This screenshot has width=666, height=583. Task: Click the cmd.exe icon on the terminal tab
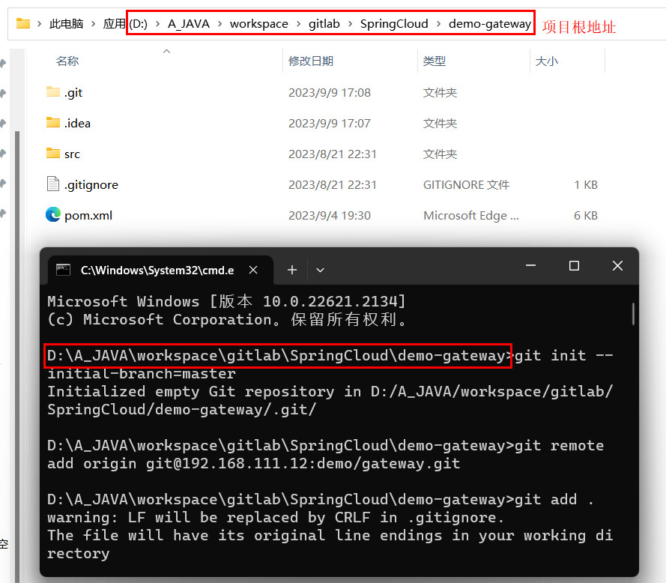pyautogui.click(x=64, y=270)
